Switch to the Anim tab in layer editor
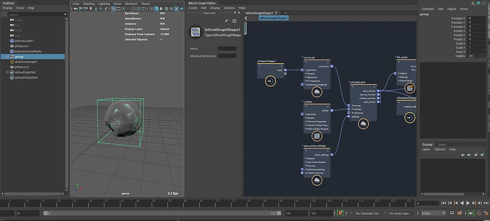This screenshot has width=490, height=221. pos(442,144)
